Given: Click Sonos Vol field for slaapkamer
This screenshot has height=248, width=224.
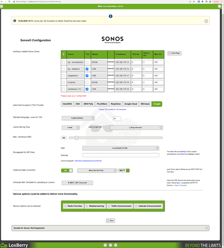Looking at the screenshot, I should (x=147, y=75).
